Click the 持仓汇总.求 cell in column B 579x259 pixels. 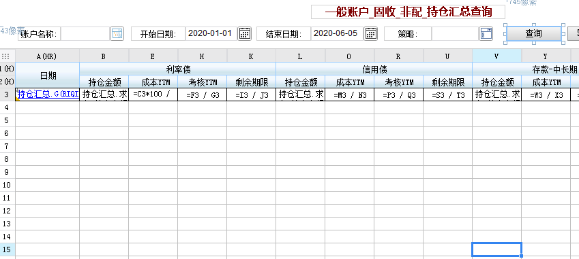(x=104, y=94)
